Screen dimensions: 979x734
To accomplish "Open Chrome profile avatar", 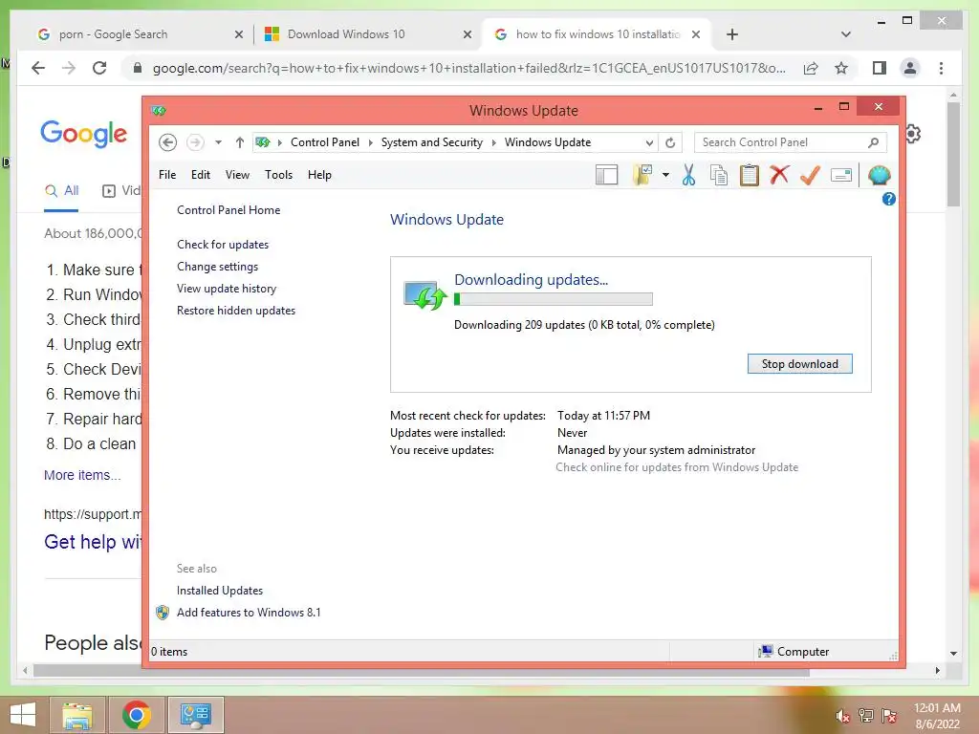I will pyautogui.click(x=910, y=68).
